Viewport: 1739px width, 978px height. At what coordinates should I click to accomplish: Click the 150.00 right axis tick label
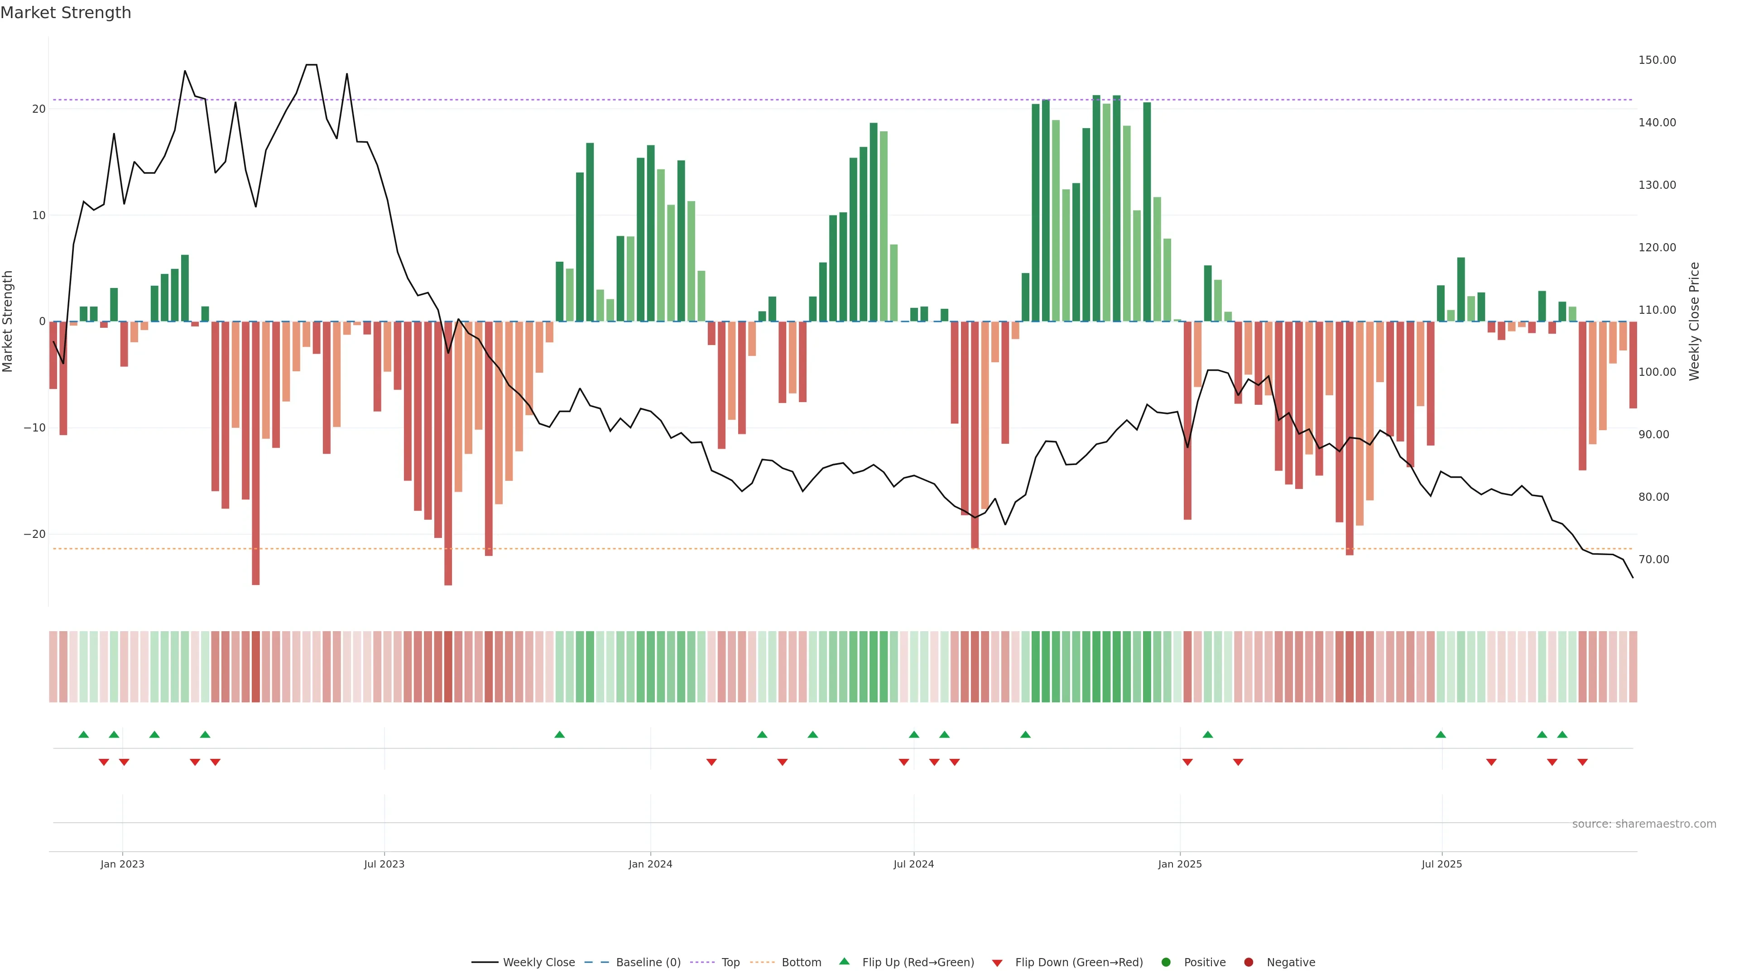point(1657,60)
